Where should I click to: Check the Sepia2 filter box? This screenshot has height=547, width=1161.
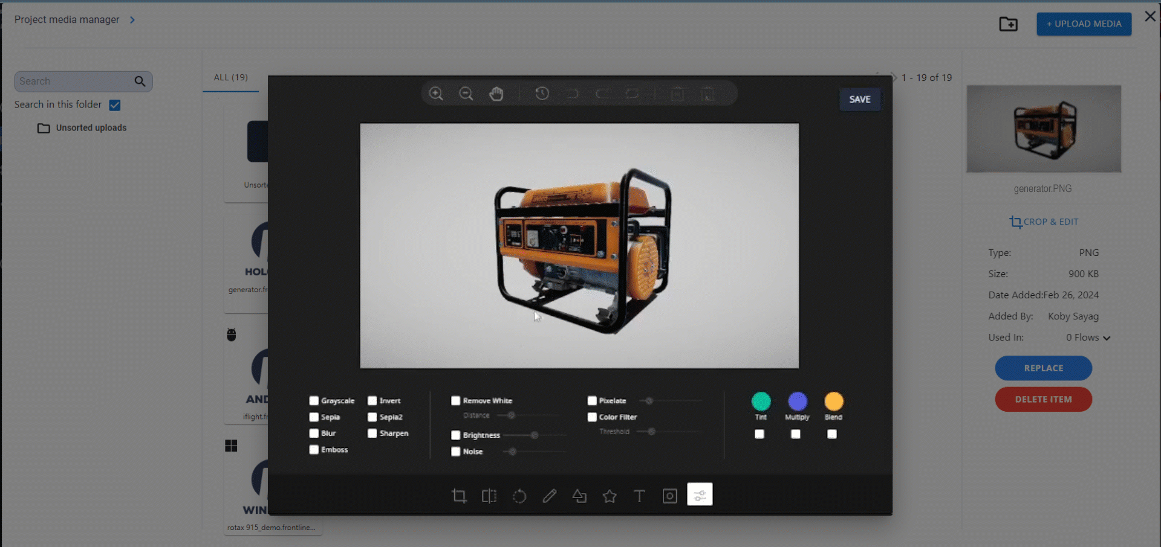(372, 417)
